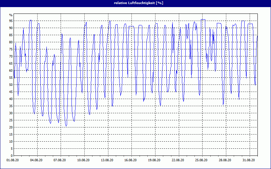Click the y-axis label 15
271x169 pixels.
tap(11, 135)
